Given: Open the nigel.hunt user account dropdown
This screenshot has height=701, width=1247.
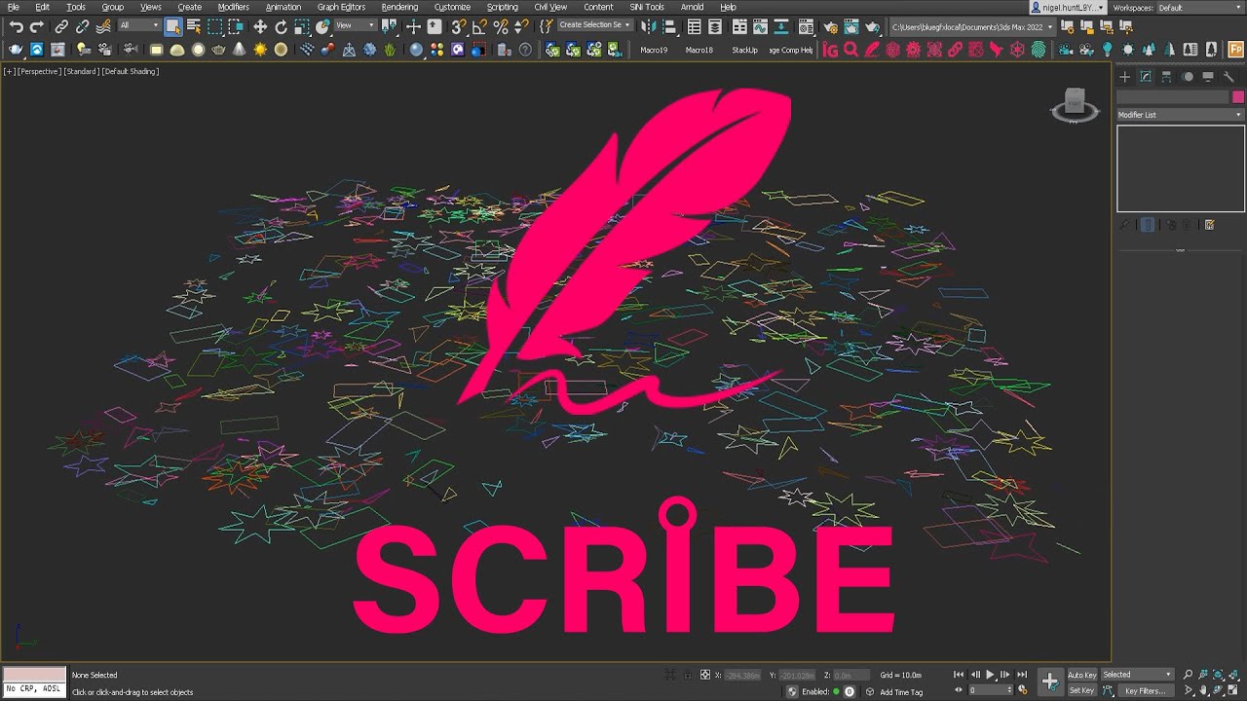Looking at the screenshot, I should 1069,8.
